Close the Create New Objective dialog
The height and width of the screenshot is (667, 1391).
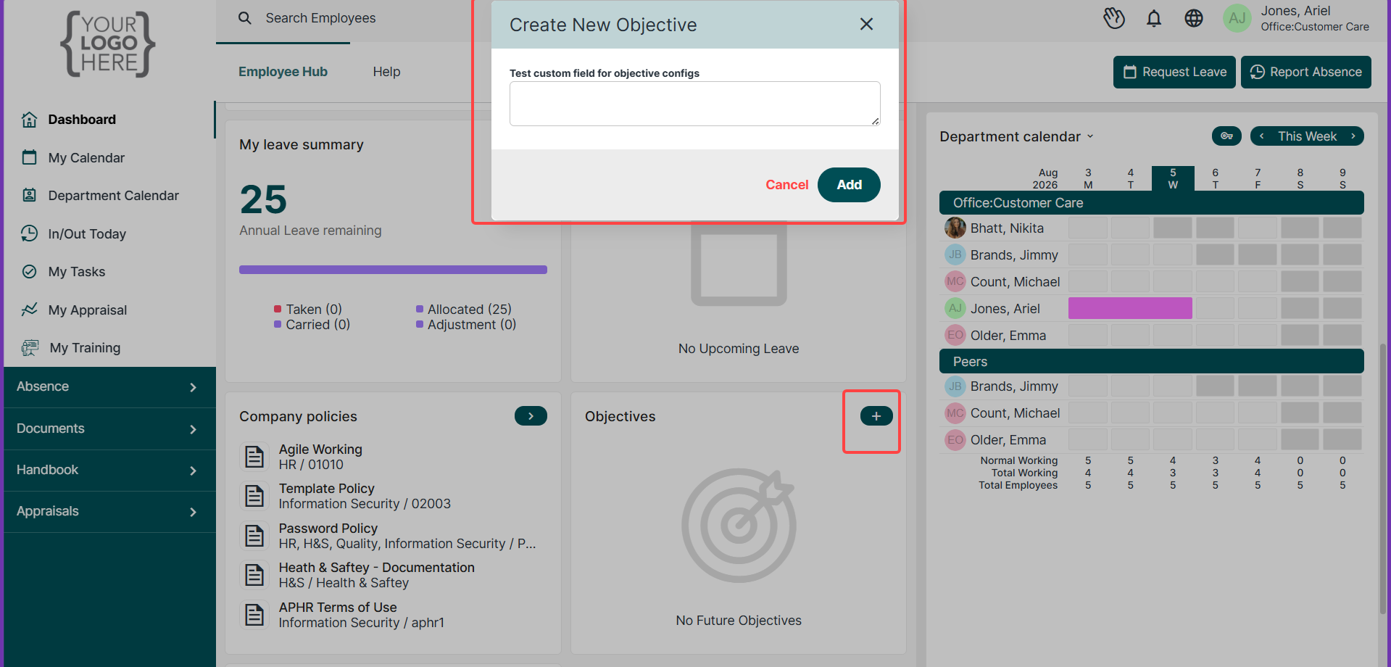point(866,24)
